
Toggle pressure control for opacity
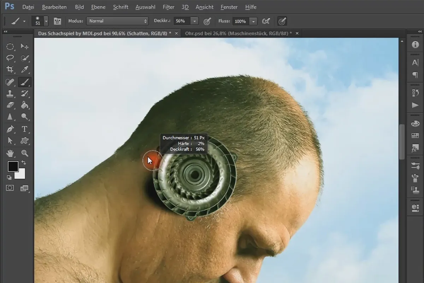[x=207, y=21]
